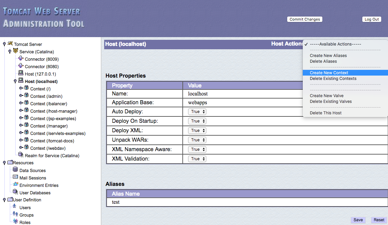This screenshot has height=225, width=388.
Task: Click the Groups icon in User Definition
Action: click(15, 214)
